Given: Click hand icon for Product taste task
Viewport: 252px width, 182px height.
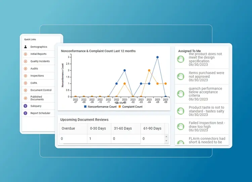Looking at the screenshot, I should coord(181,111).
